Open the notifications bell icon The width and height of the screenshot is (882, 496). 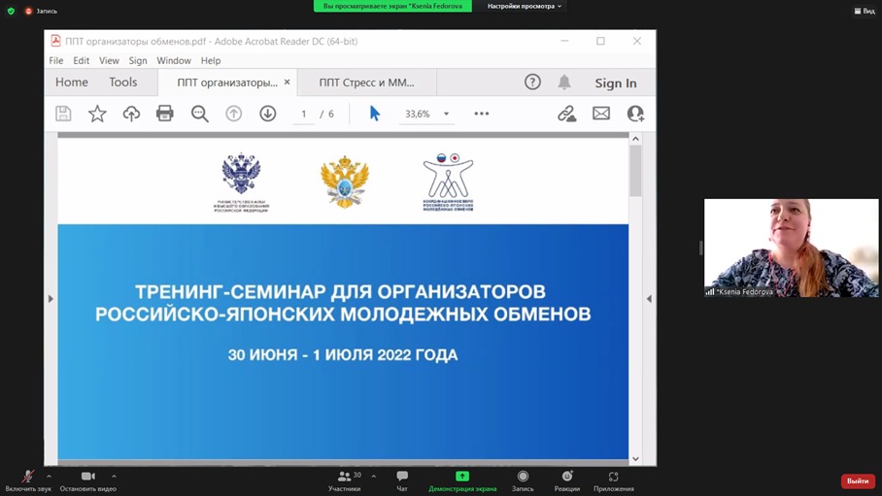[x=564, y=83]
